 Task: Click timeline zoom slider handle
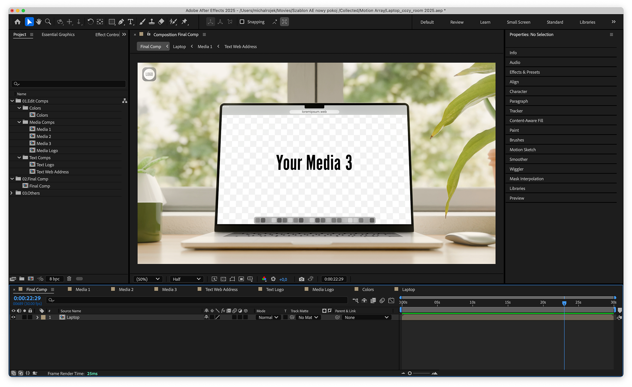point(410,373)
